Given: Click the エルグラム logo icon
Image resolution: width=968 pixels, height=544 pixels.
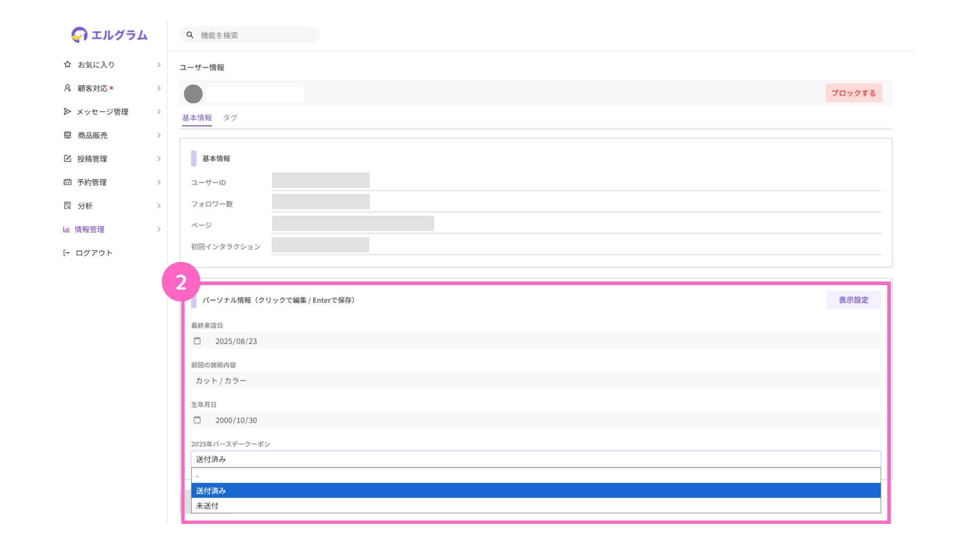Looking at the screenshot, I should pos(79,35).
